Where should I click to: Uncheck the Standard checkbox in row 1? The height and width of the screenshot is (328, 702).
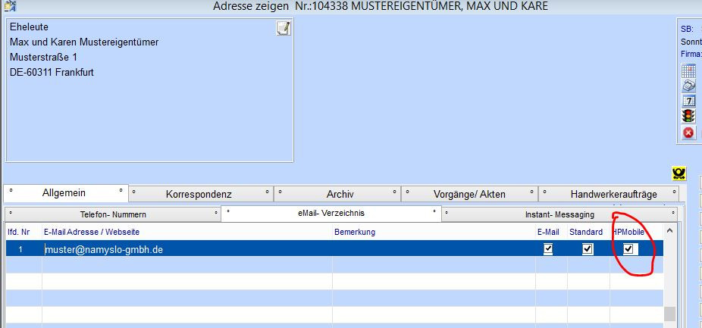pyautogui.click(x=588, y=249)
